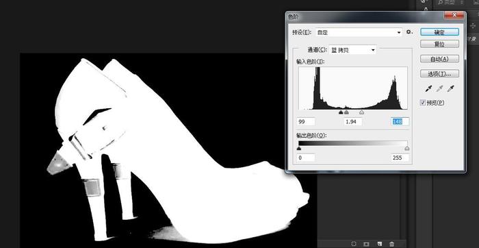
Task: Click the 复位 reset button
Action: pyautogui.click(x=439, y=44)
